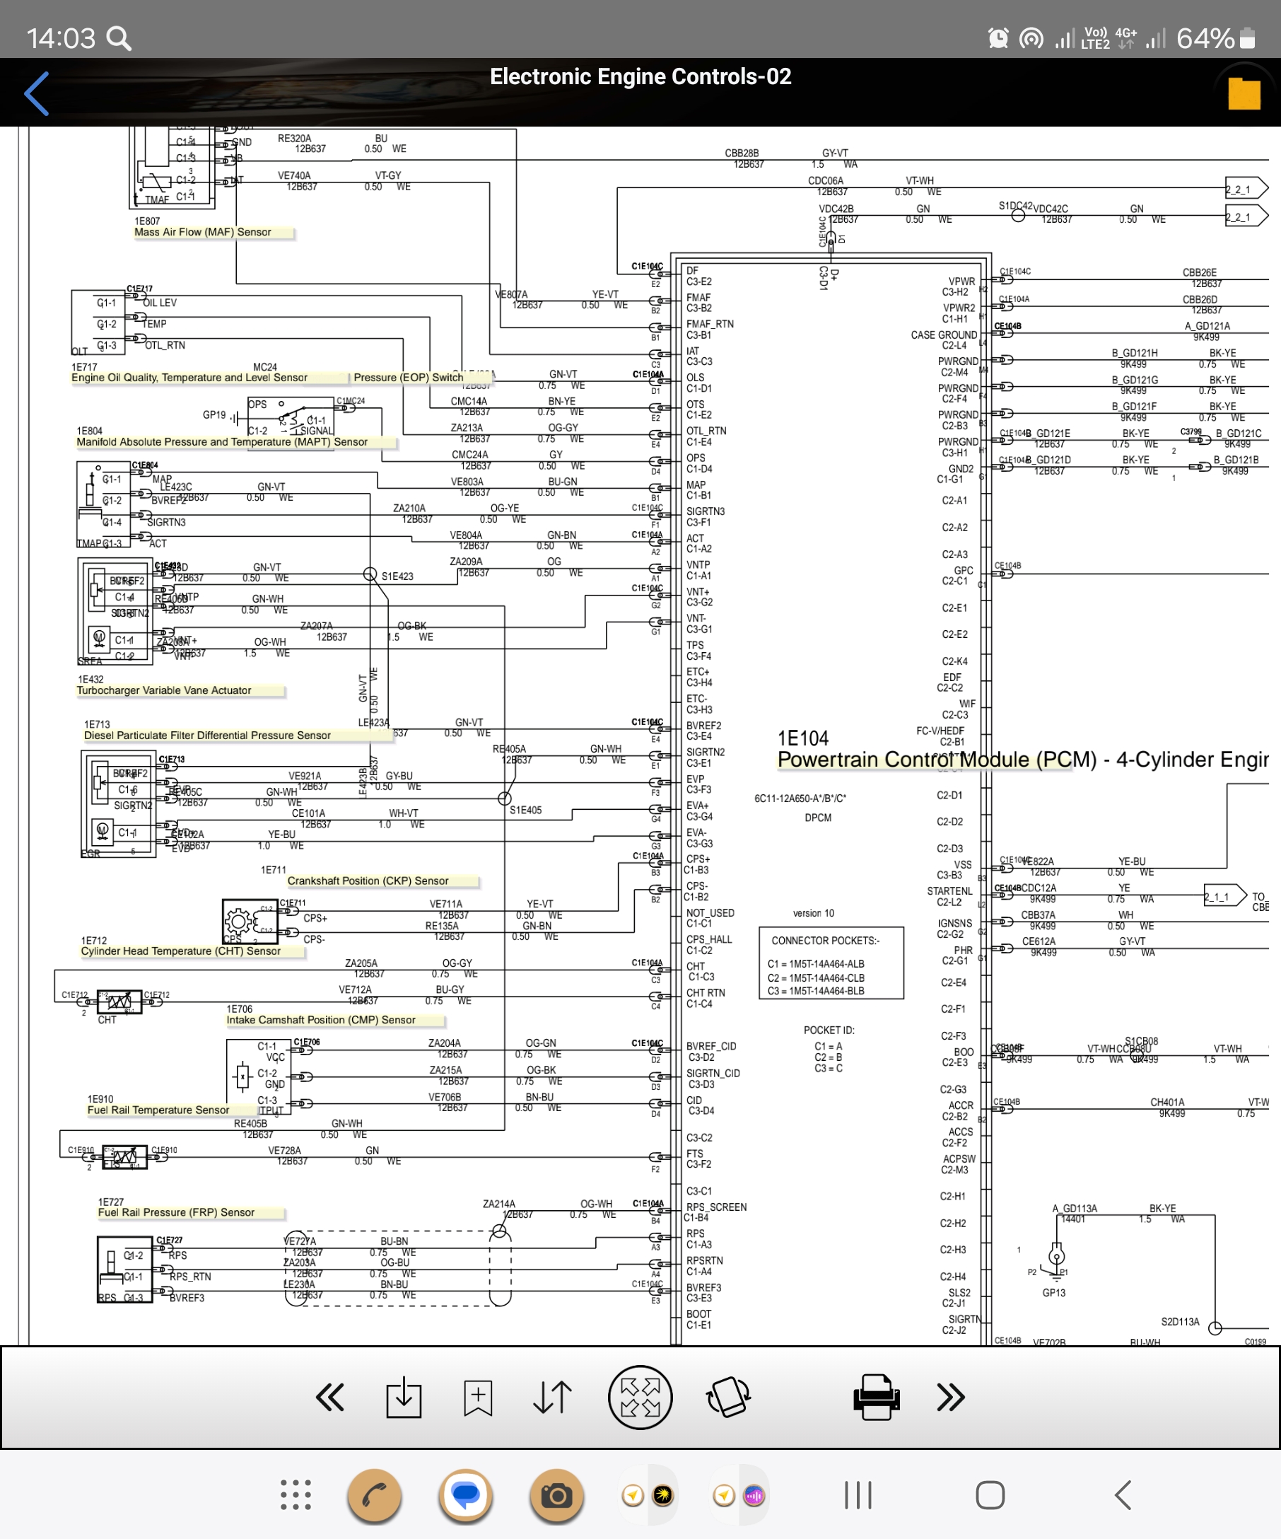Print the wiring diagram
Image resolution: width=1281 pixels, height=1539 pixels.
[876, 1397]
